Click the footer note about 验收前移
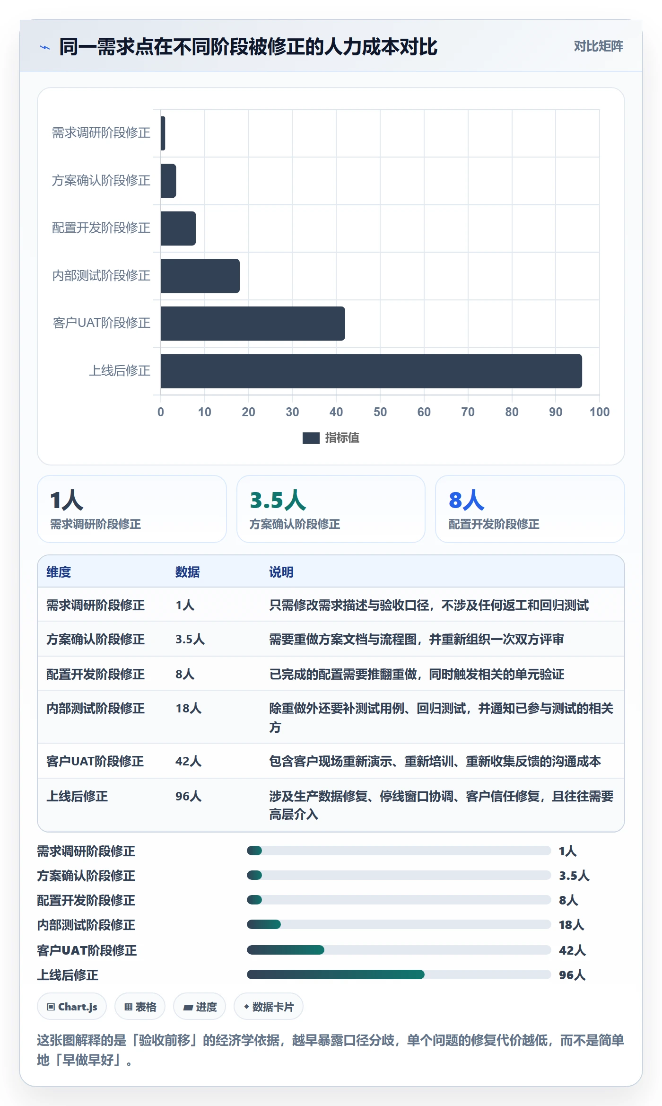 point(331,1050)
